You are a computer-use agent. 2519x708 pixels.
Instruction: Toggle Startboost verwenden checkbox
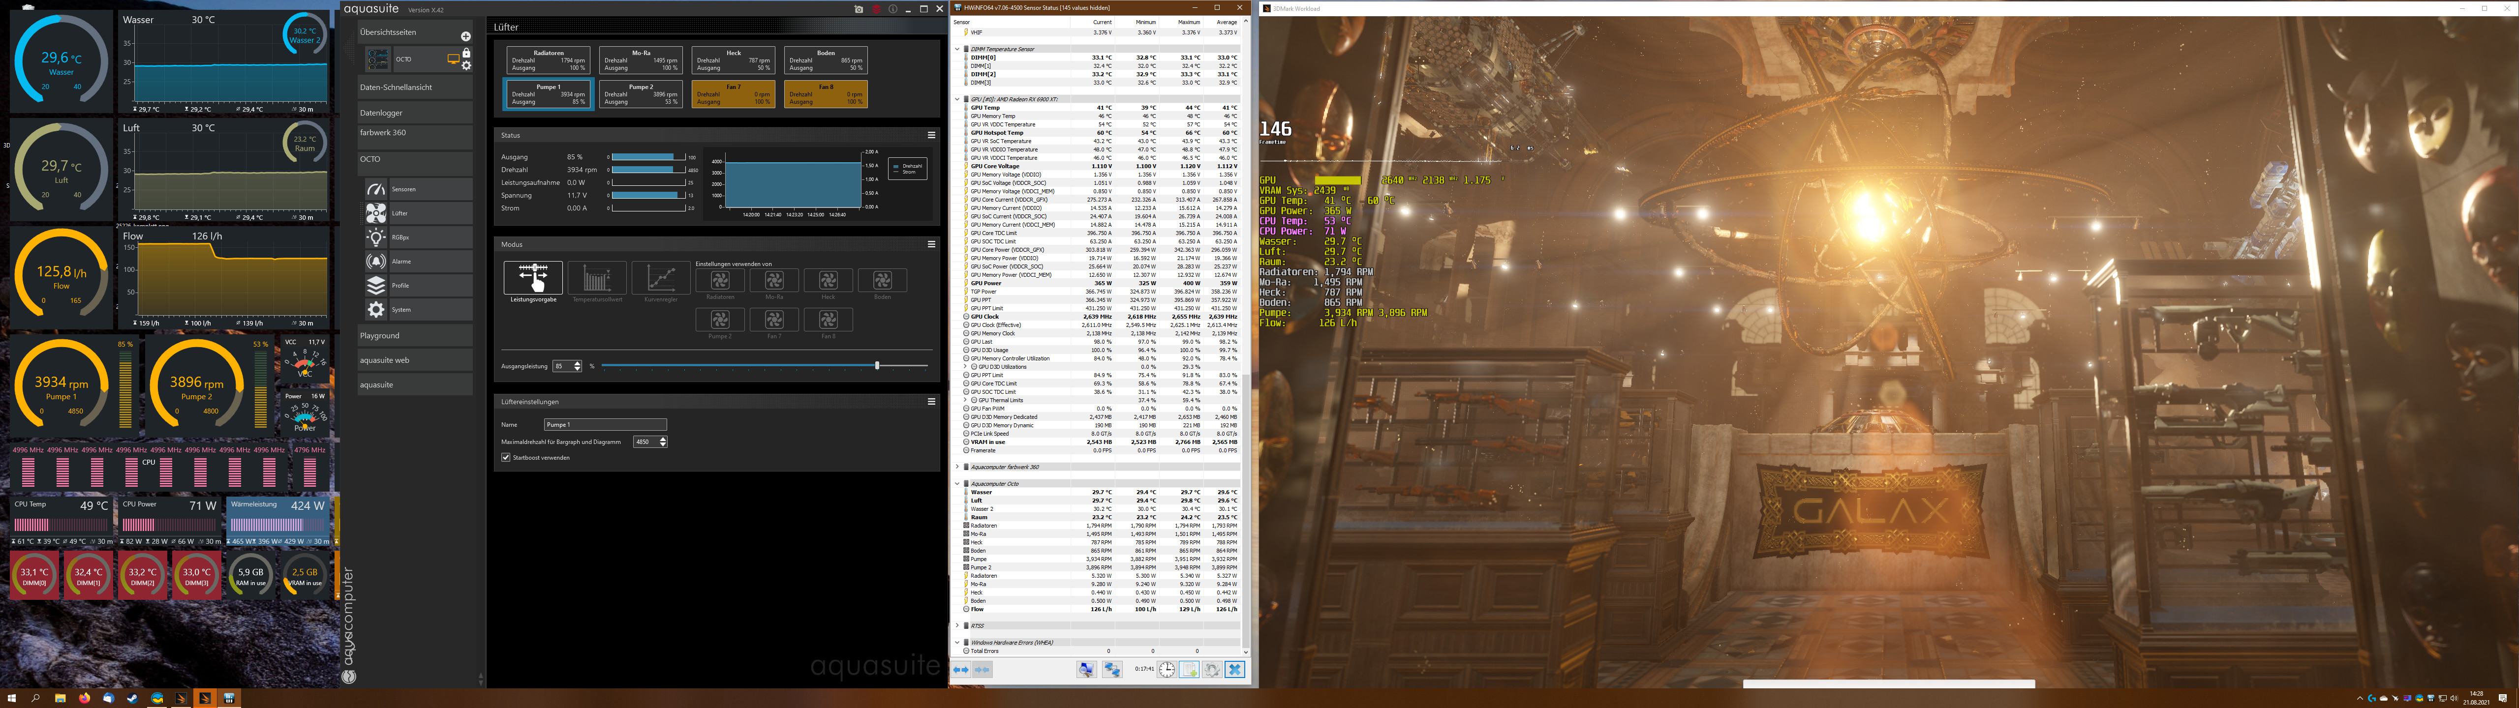pyautogui.click(x=506, y=458)
